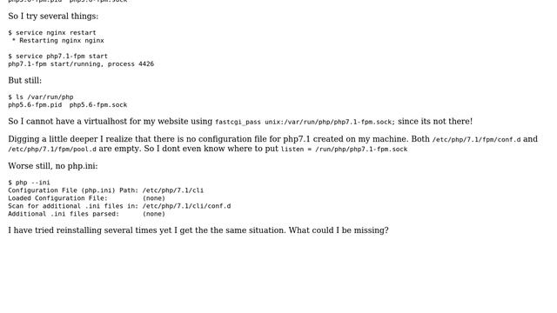Click the 'listen = /run/php/php7.1-fpm.sock' inline code
This screenshot has width=557, height=313.
[345, 149]
